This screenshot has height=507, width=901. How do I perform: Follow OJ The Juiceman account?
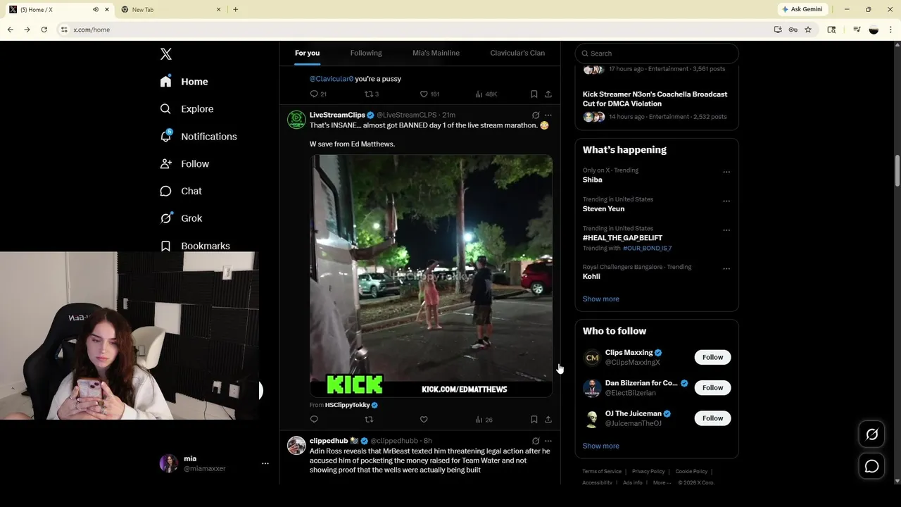click(x=712, y=418)
